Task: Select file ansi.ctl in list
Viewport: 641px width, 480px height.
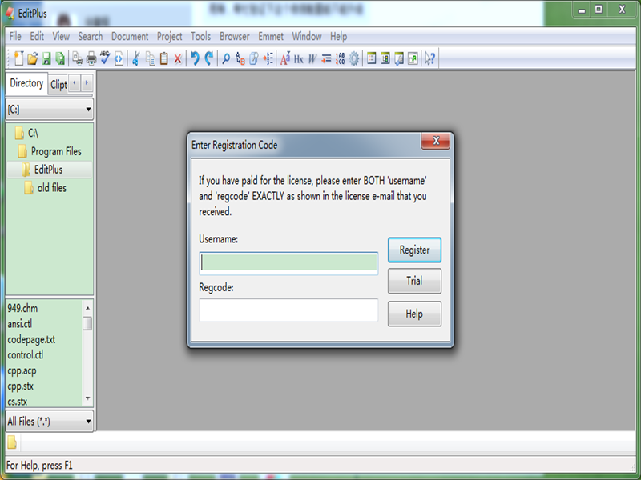Action: click(19, 324)
